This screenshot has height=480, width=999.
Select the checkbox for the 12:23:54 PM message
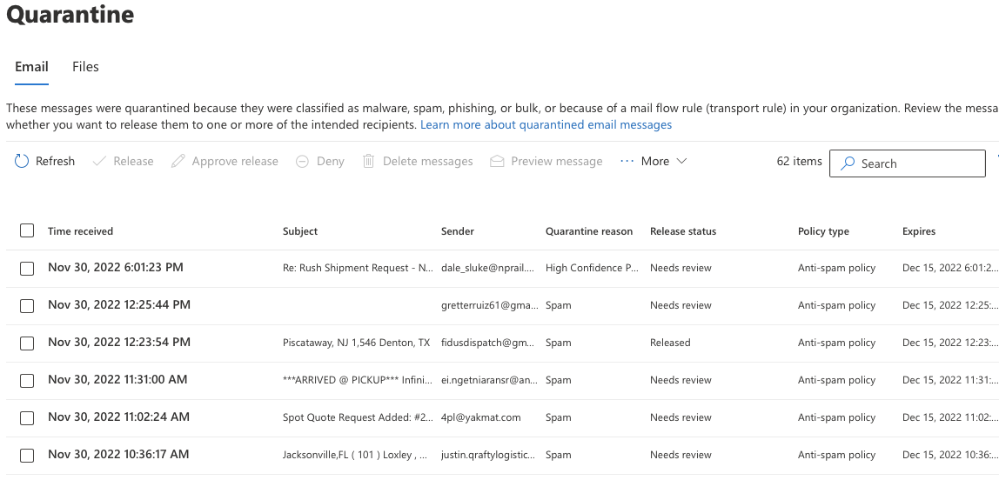point(27,343)
